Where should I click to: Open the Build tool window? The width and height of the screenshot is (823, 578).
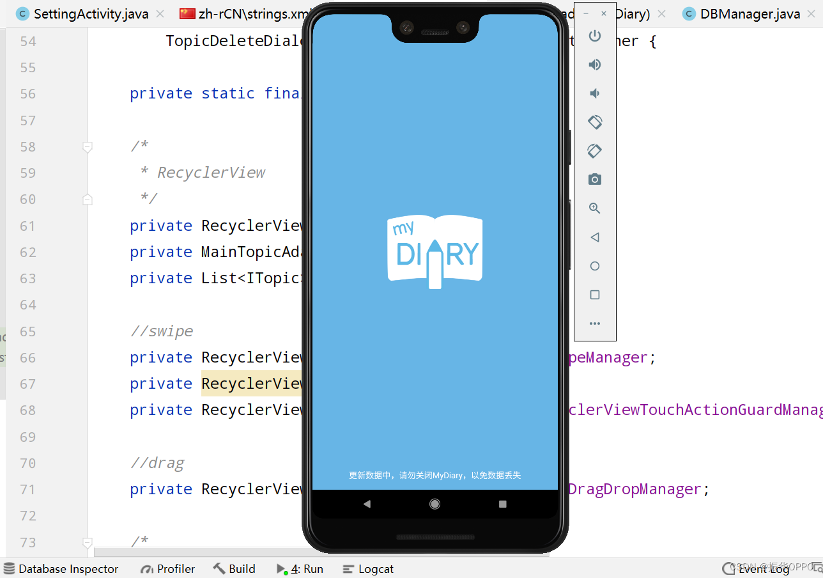(x=235, y=569)
